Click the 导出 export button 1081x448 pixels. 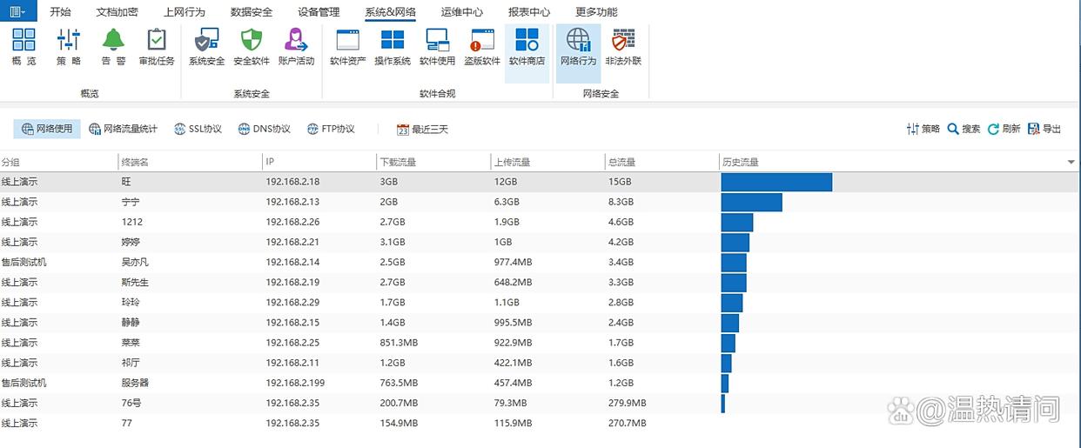[x=1044, y=129]
